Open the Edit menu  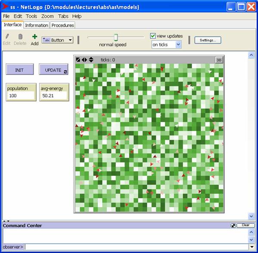pyautogui.click(x=18, y=16)
